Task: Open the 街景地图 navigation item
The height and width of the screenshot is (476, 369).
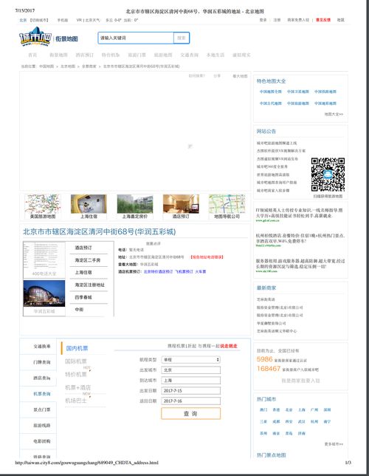Action: (58, 55)
